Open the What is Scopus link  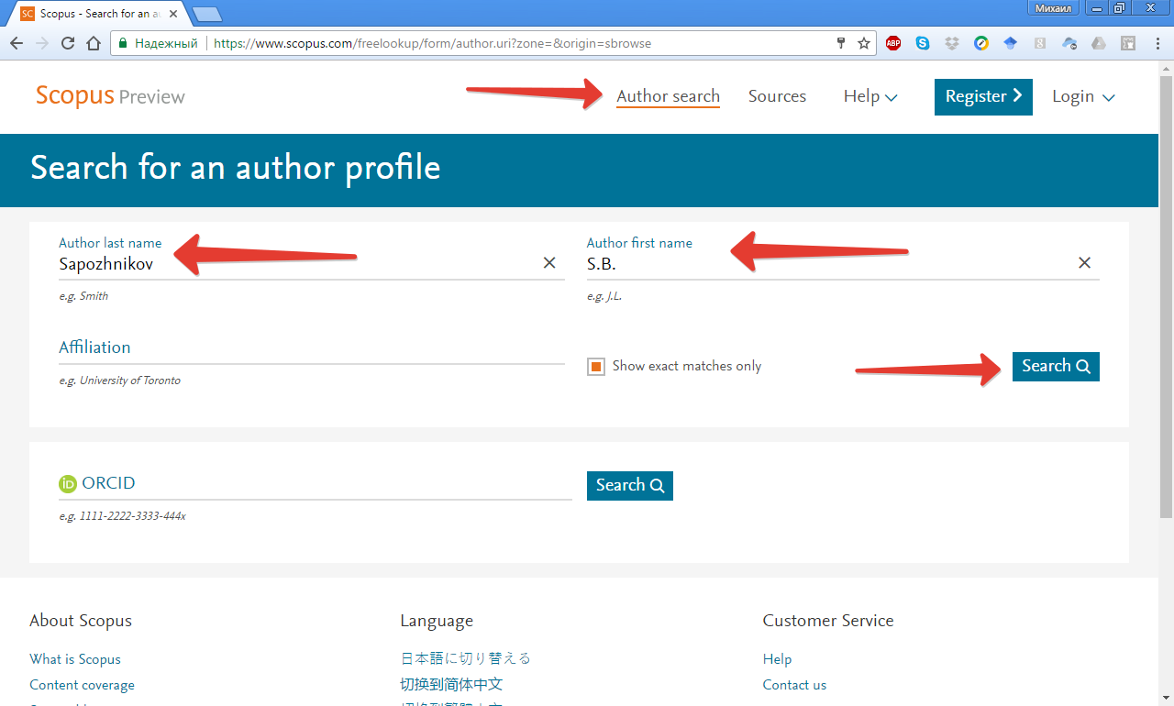coord(75,659)
